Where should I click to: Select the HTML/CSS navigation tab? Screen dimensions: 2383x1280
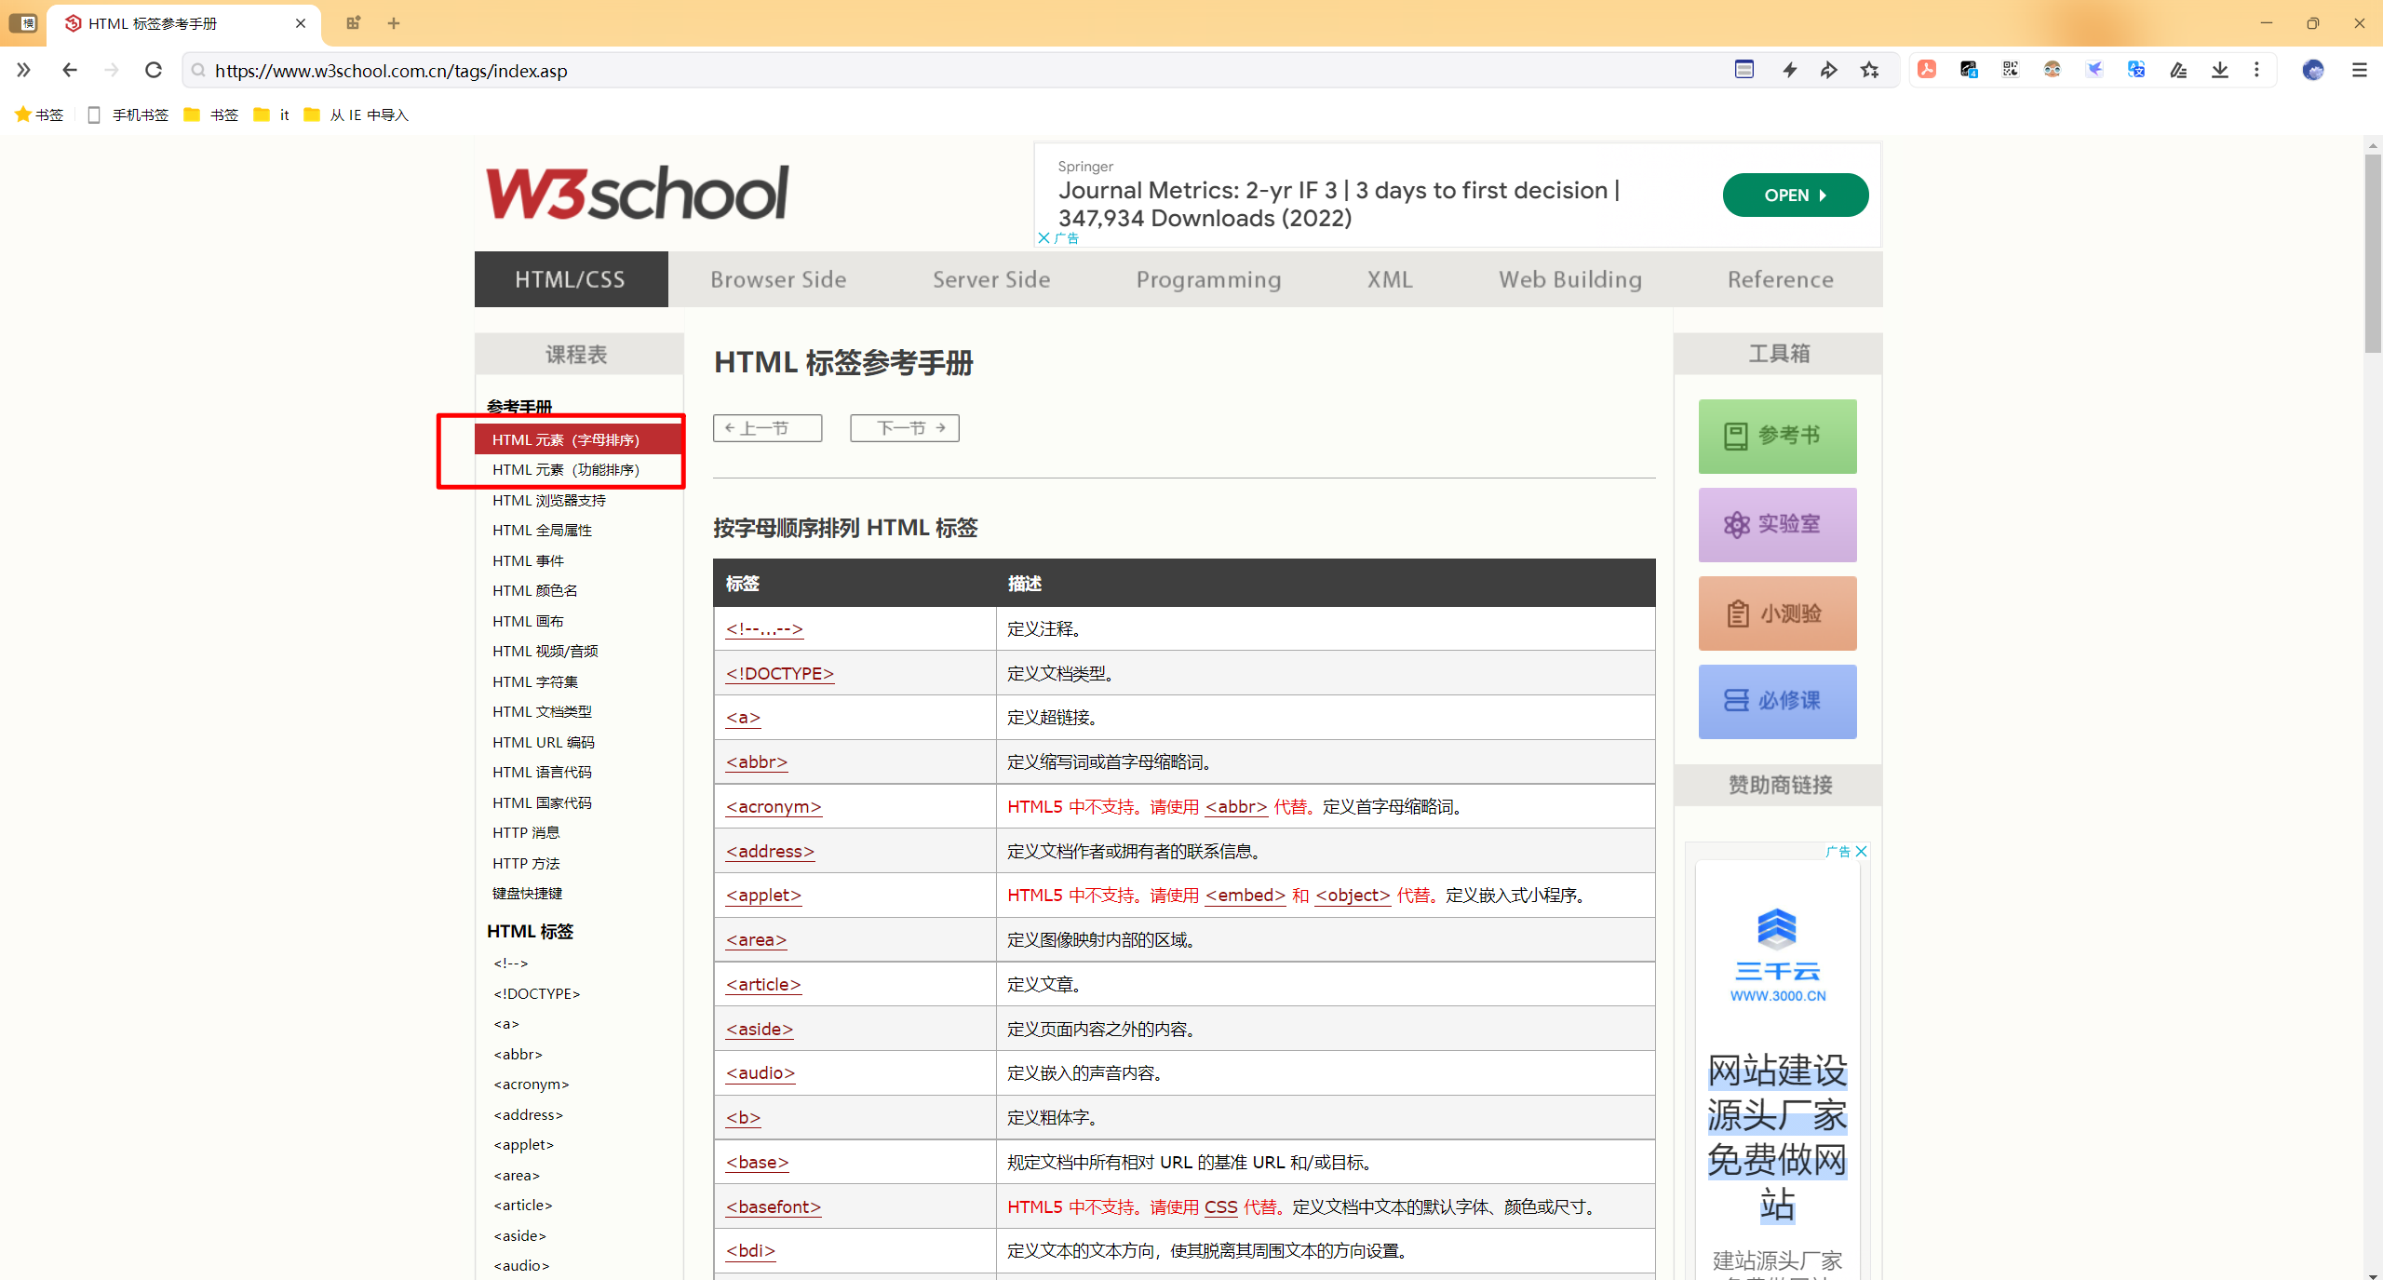coord(571,279)
